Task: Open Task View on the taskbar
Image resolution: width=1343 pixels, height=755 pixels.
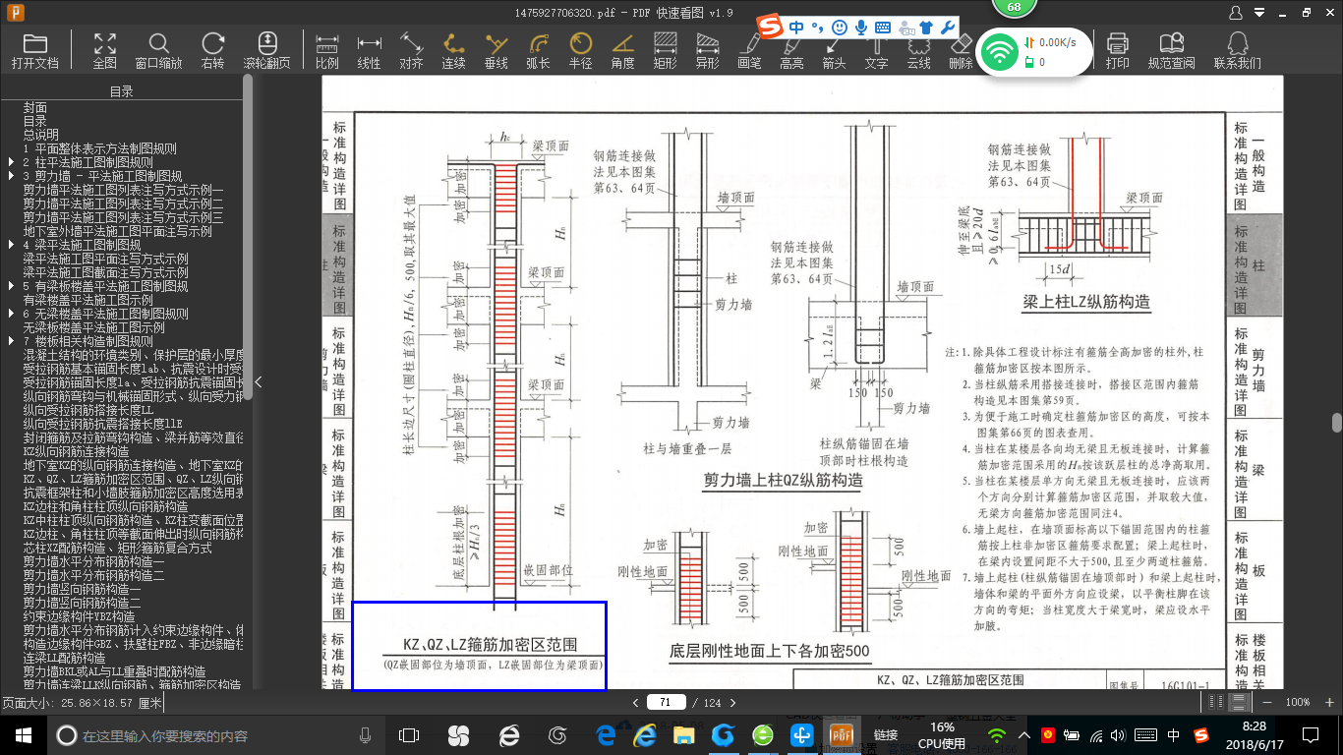Action: (409, 735)
